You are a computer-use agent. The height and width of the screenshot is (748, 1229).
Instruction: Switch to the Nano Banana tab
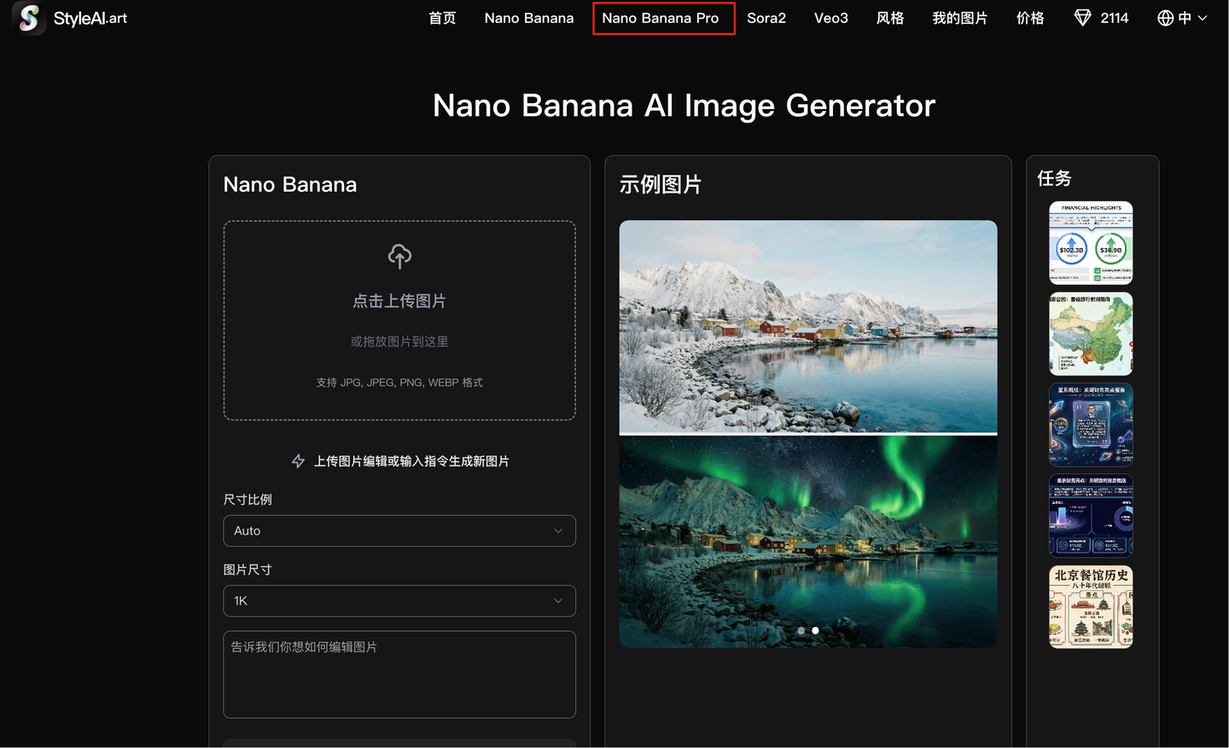[x=528, y=17]
